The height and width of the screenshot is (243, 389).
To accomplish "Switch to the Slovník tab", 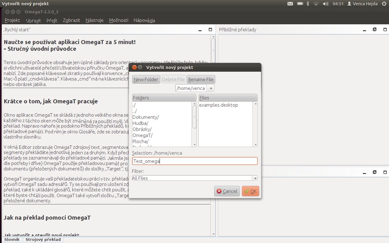I will pos(12,239).
